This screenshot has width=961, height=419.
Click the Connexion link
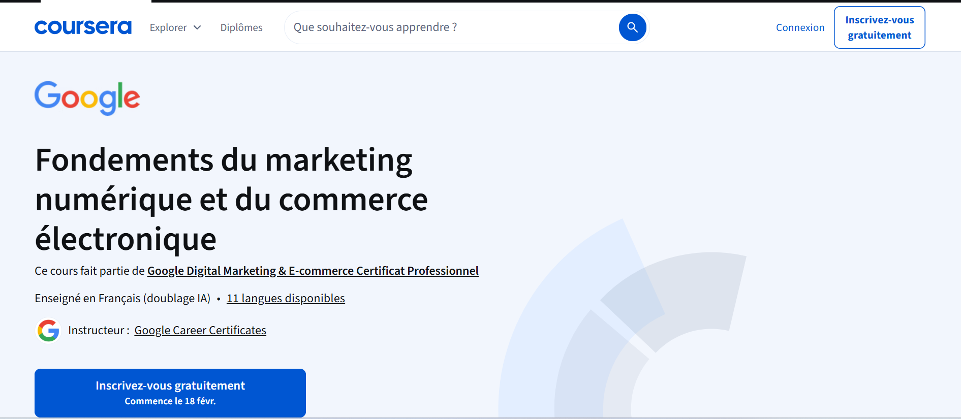(x=800, y=27)
